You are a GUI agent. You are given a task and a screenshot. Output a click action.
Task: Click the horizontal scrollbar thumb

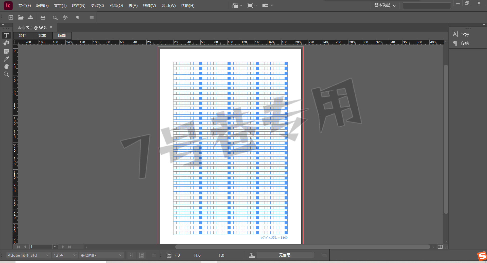coord(302,247)
